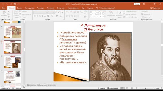This screenshot has height=91, width=163.
Task: Click the decrease list level icon
Action: 75,12
